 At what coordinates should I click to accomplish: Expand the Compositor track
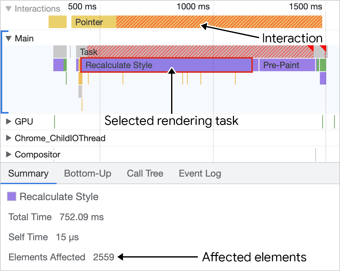[8, 154]
